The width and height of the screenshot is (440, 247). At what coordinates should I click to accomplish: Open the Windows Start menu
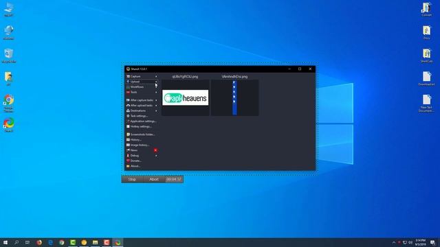pyautogui.click(x=5, y=242)
